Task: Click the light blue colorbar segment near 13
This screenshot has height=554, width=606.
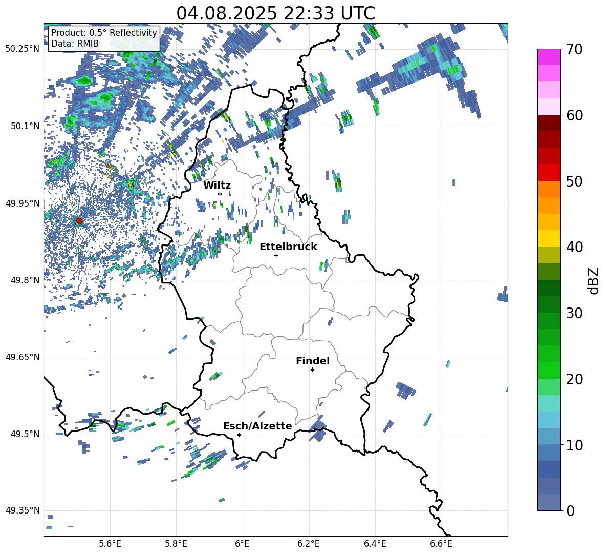Action: 549,420
